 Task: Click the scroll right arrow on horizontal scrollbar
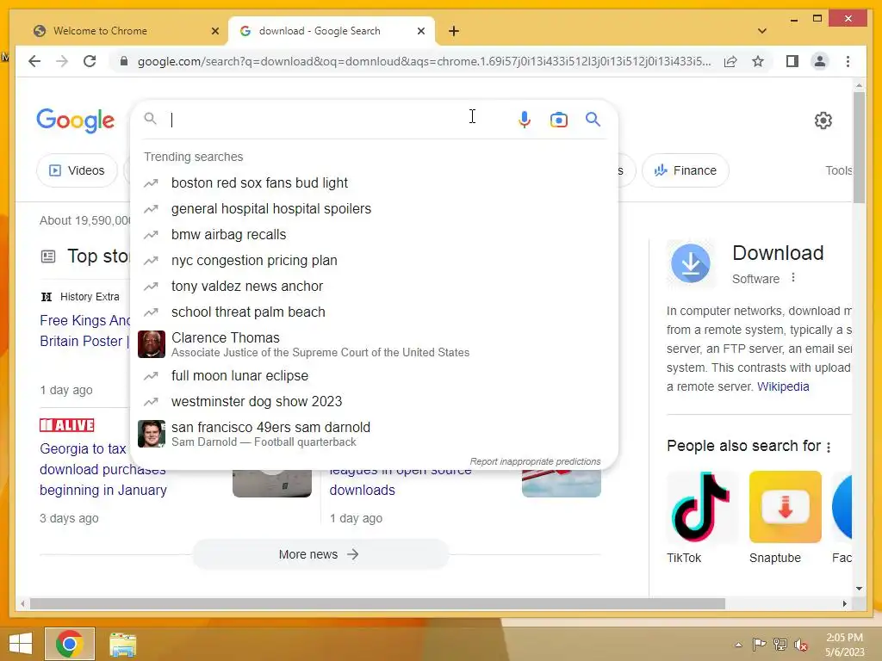(845, 603)
